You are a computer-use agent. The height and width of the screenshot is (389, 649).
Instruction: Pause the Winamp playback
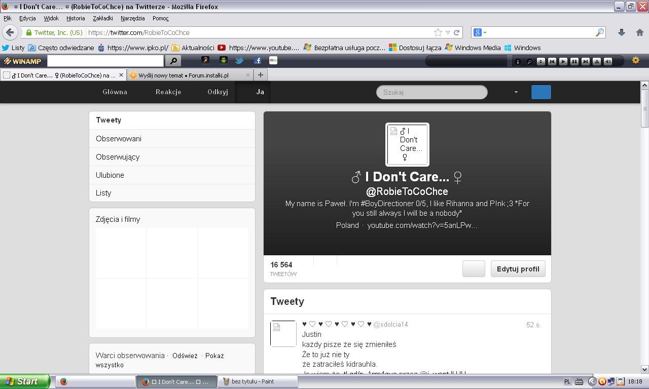click(x=574, y=61)
